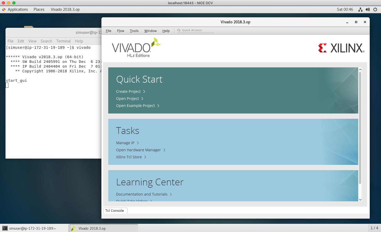
Task: Open the Places menu in top panel
Action: pyautogui.click(x=39, y=9)
